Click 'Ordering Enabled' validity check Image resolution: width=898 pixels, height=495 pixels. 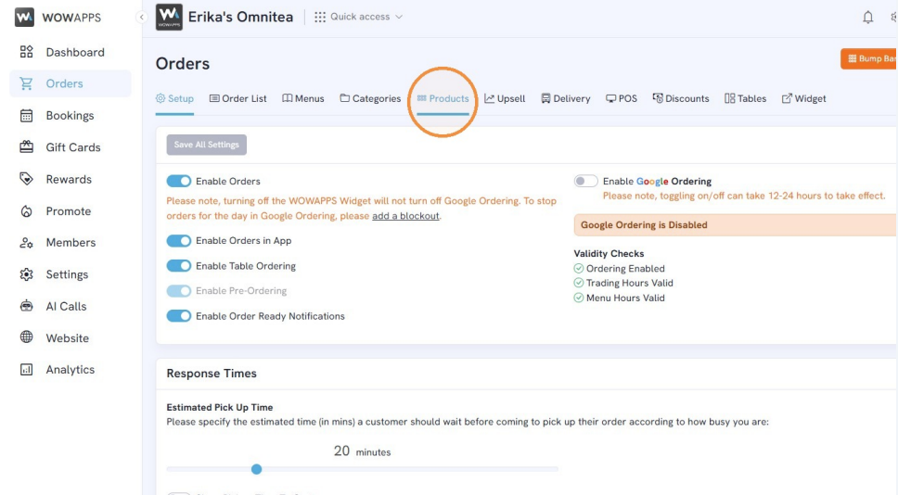coord(619,269)
